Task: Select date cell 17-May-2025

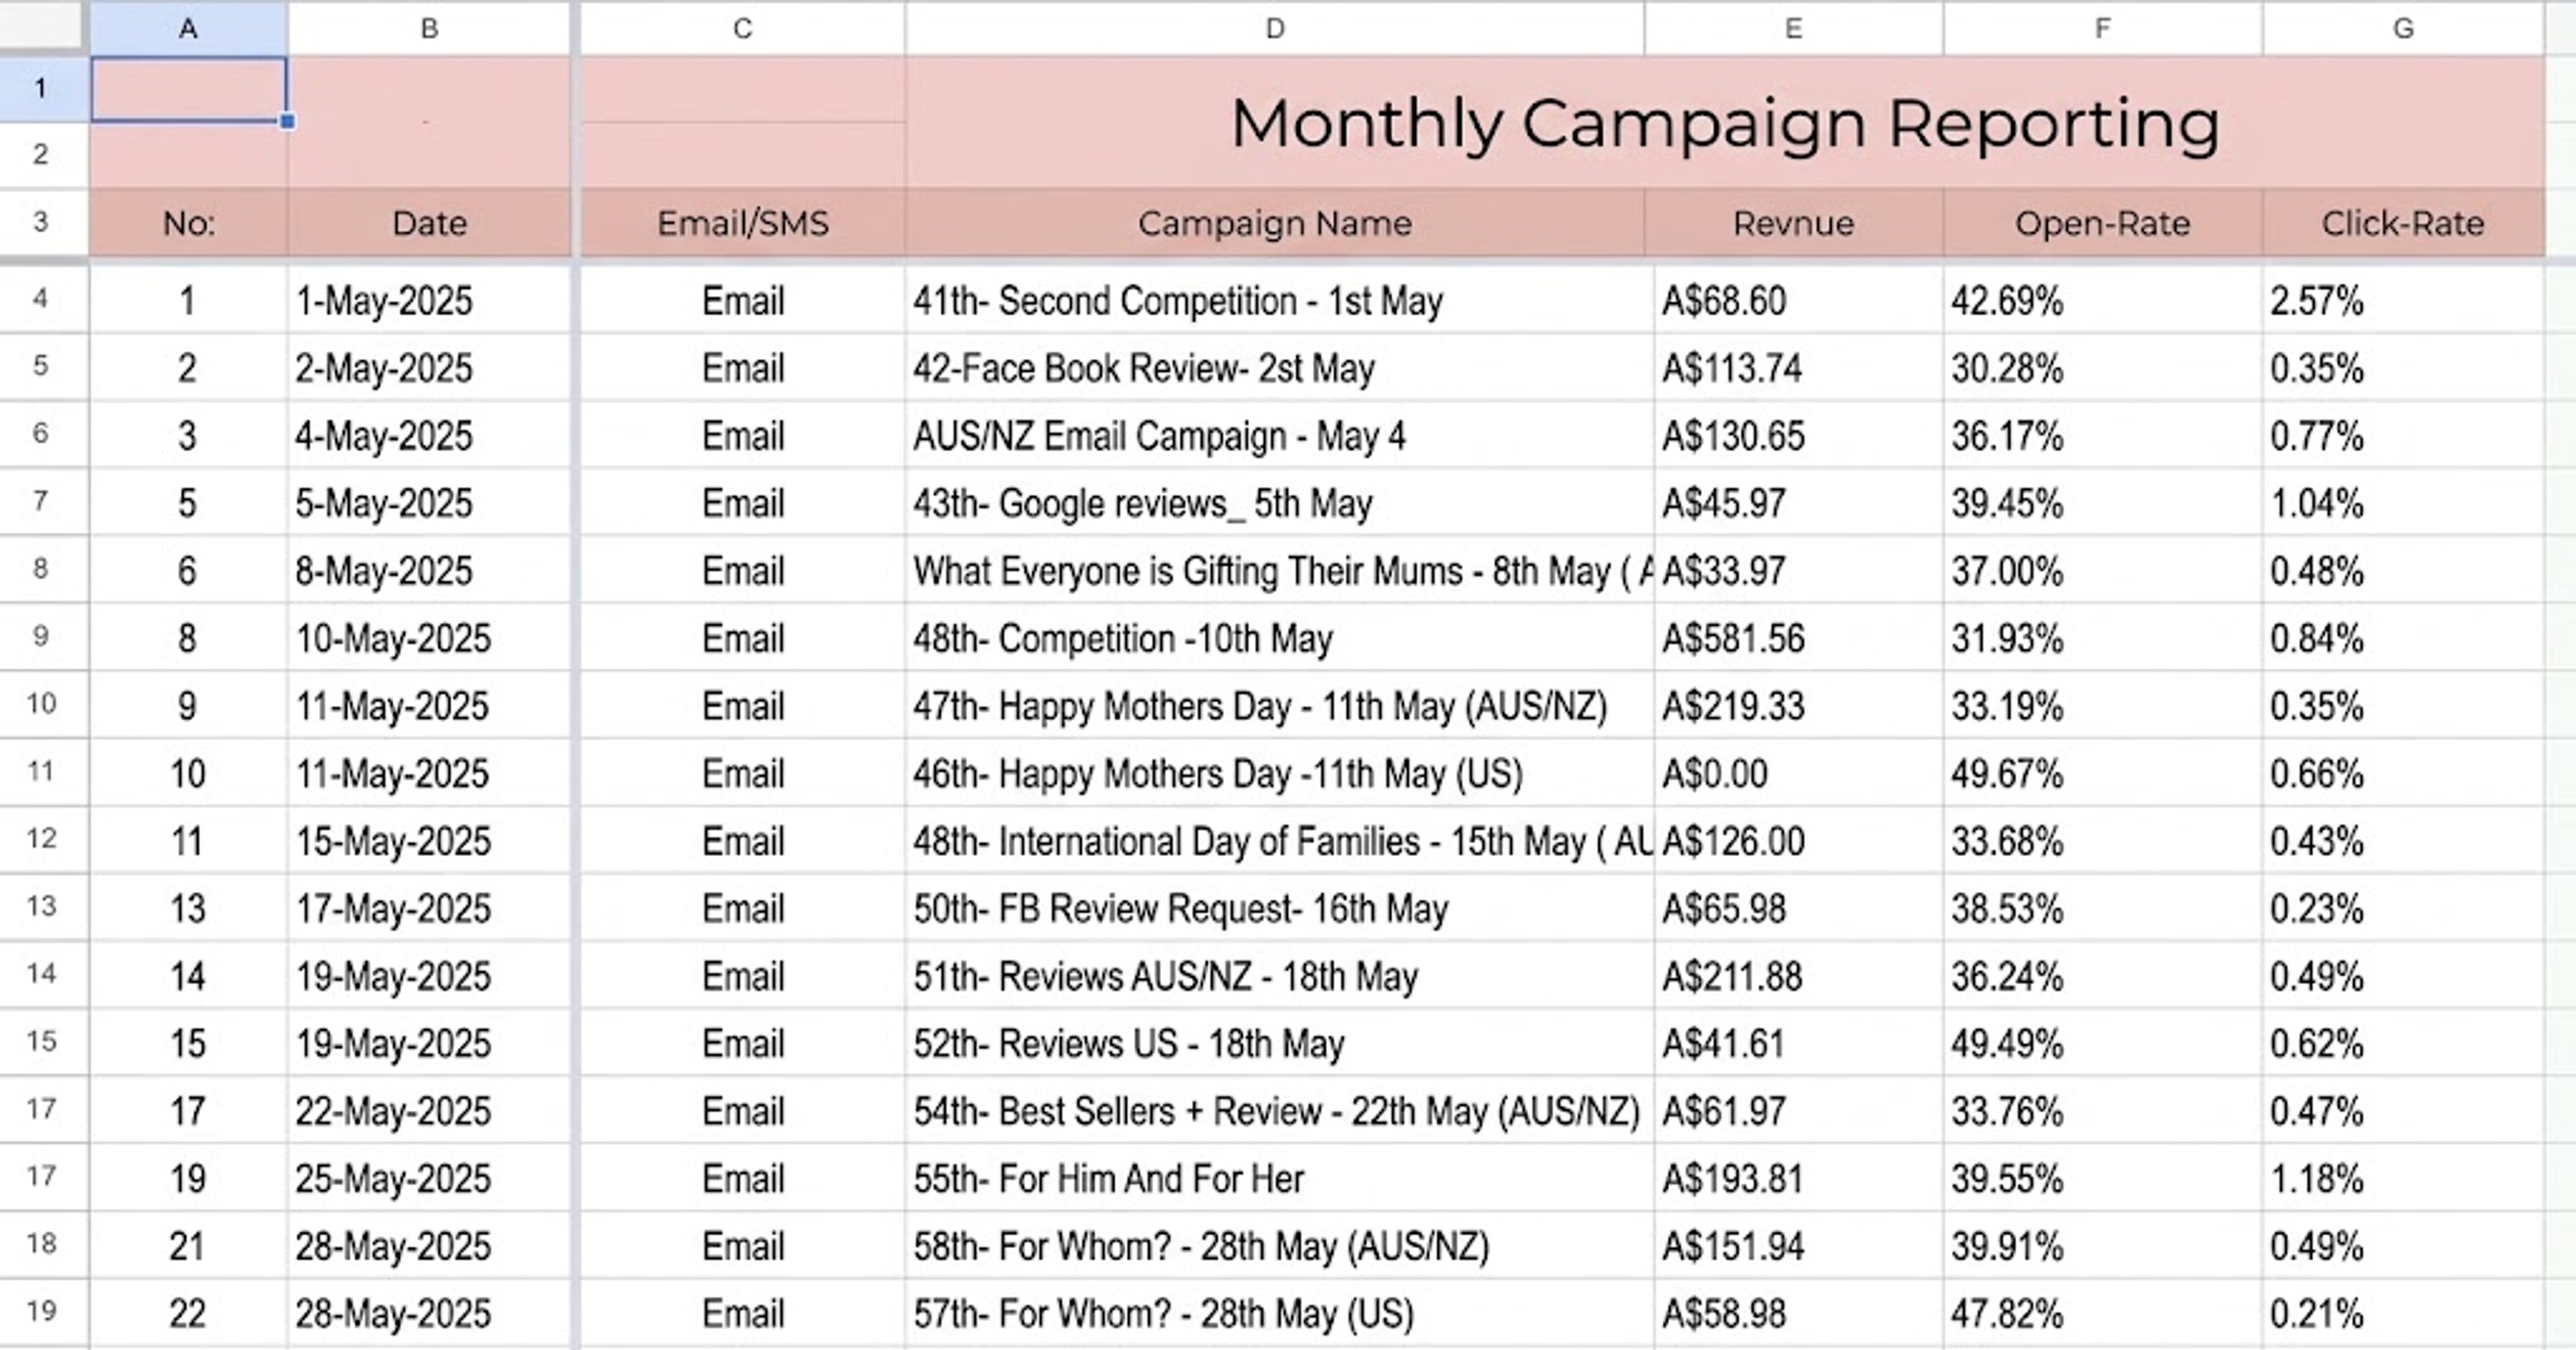Action: coord(429,908)
